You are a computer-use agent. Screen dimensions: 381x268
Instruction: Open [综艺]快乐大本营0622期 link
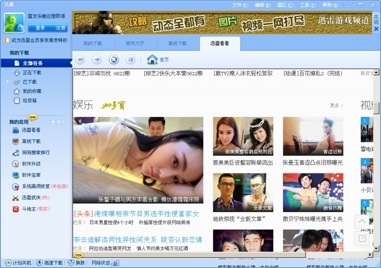coord(173,74)
